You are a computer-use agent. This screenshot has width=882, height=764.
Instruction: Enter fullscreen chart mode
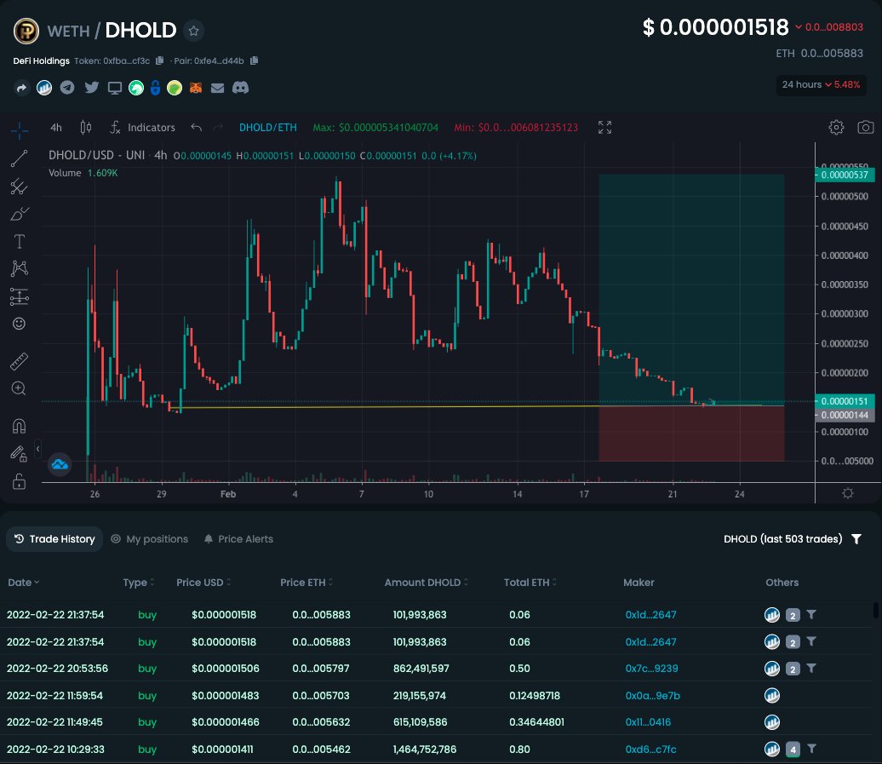pyautogui.click(x=604, y=128)
